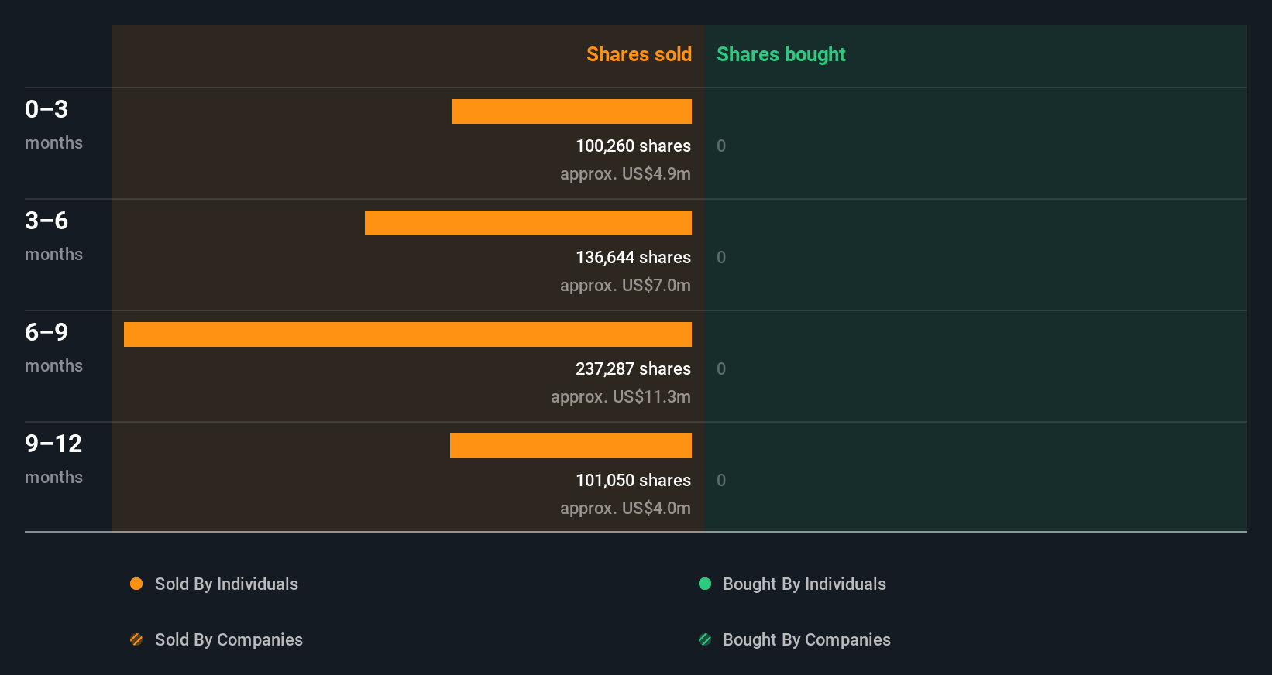Click the 3–6 months row label
The height and width of the screenshot is (675, 1272).
(x=53, y=236)
